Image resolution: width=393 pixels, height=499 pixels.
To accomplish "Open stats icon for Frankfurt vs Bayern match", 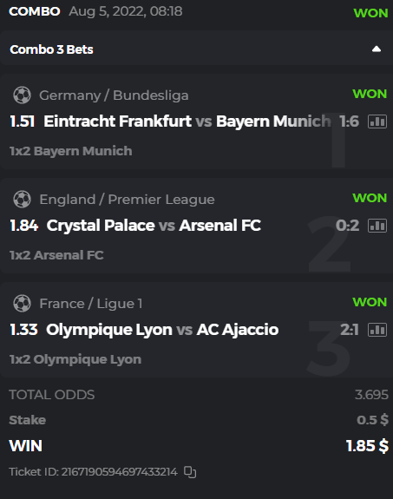I will point(377,121).
